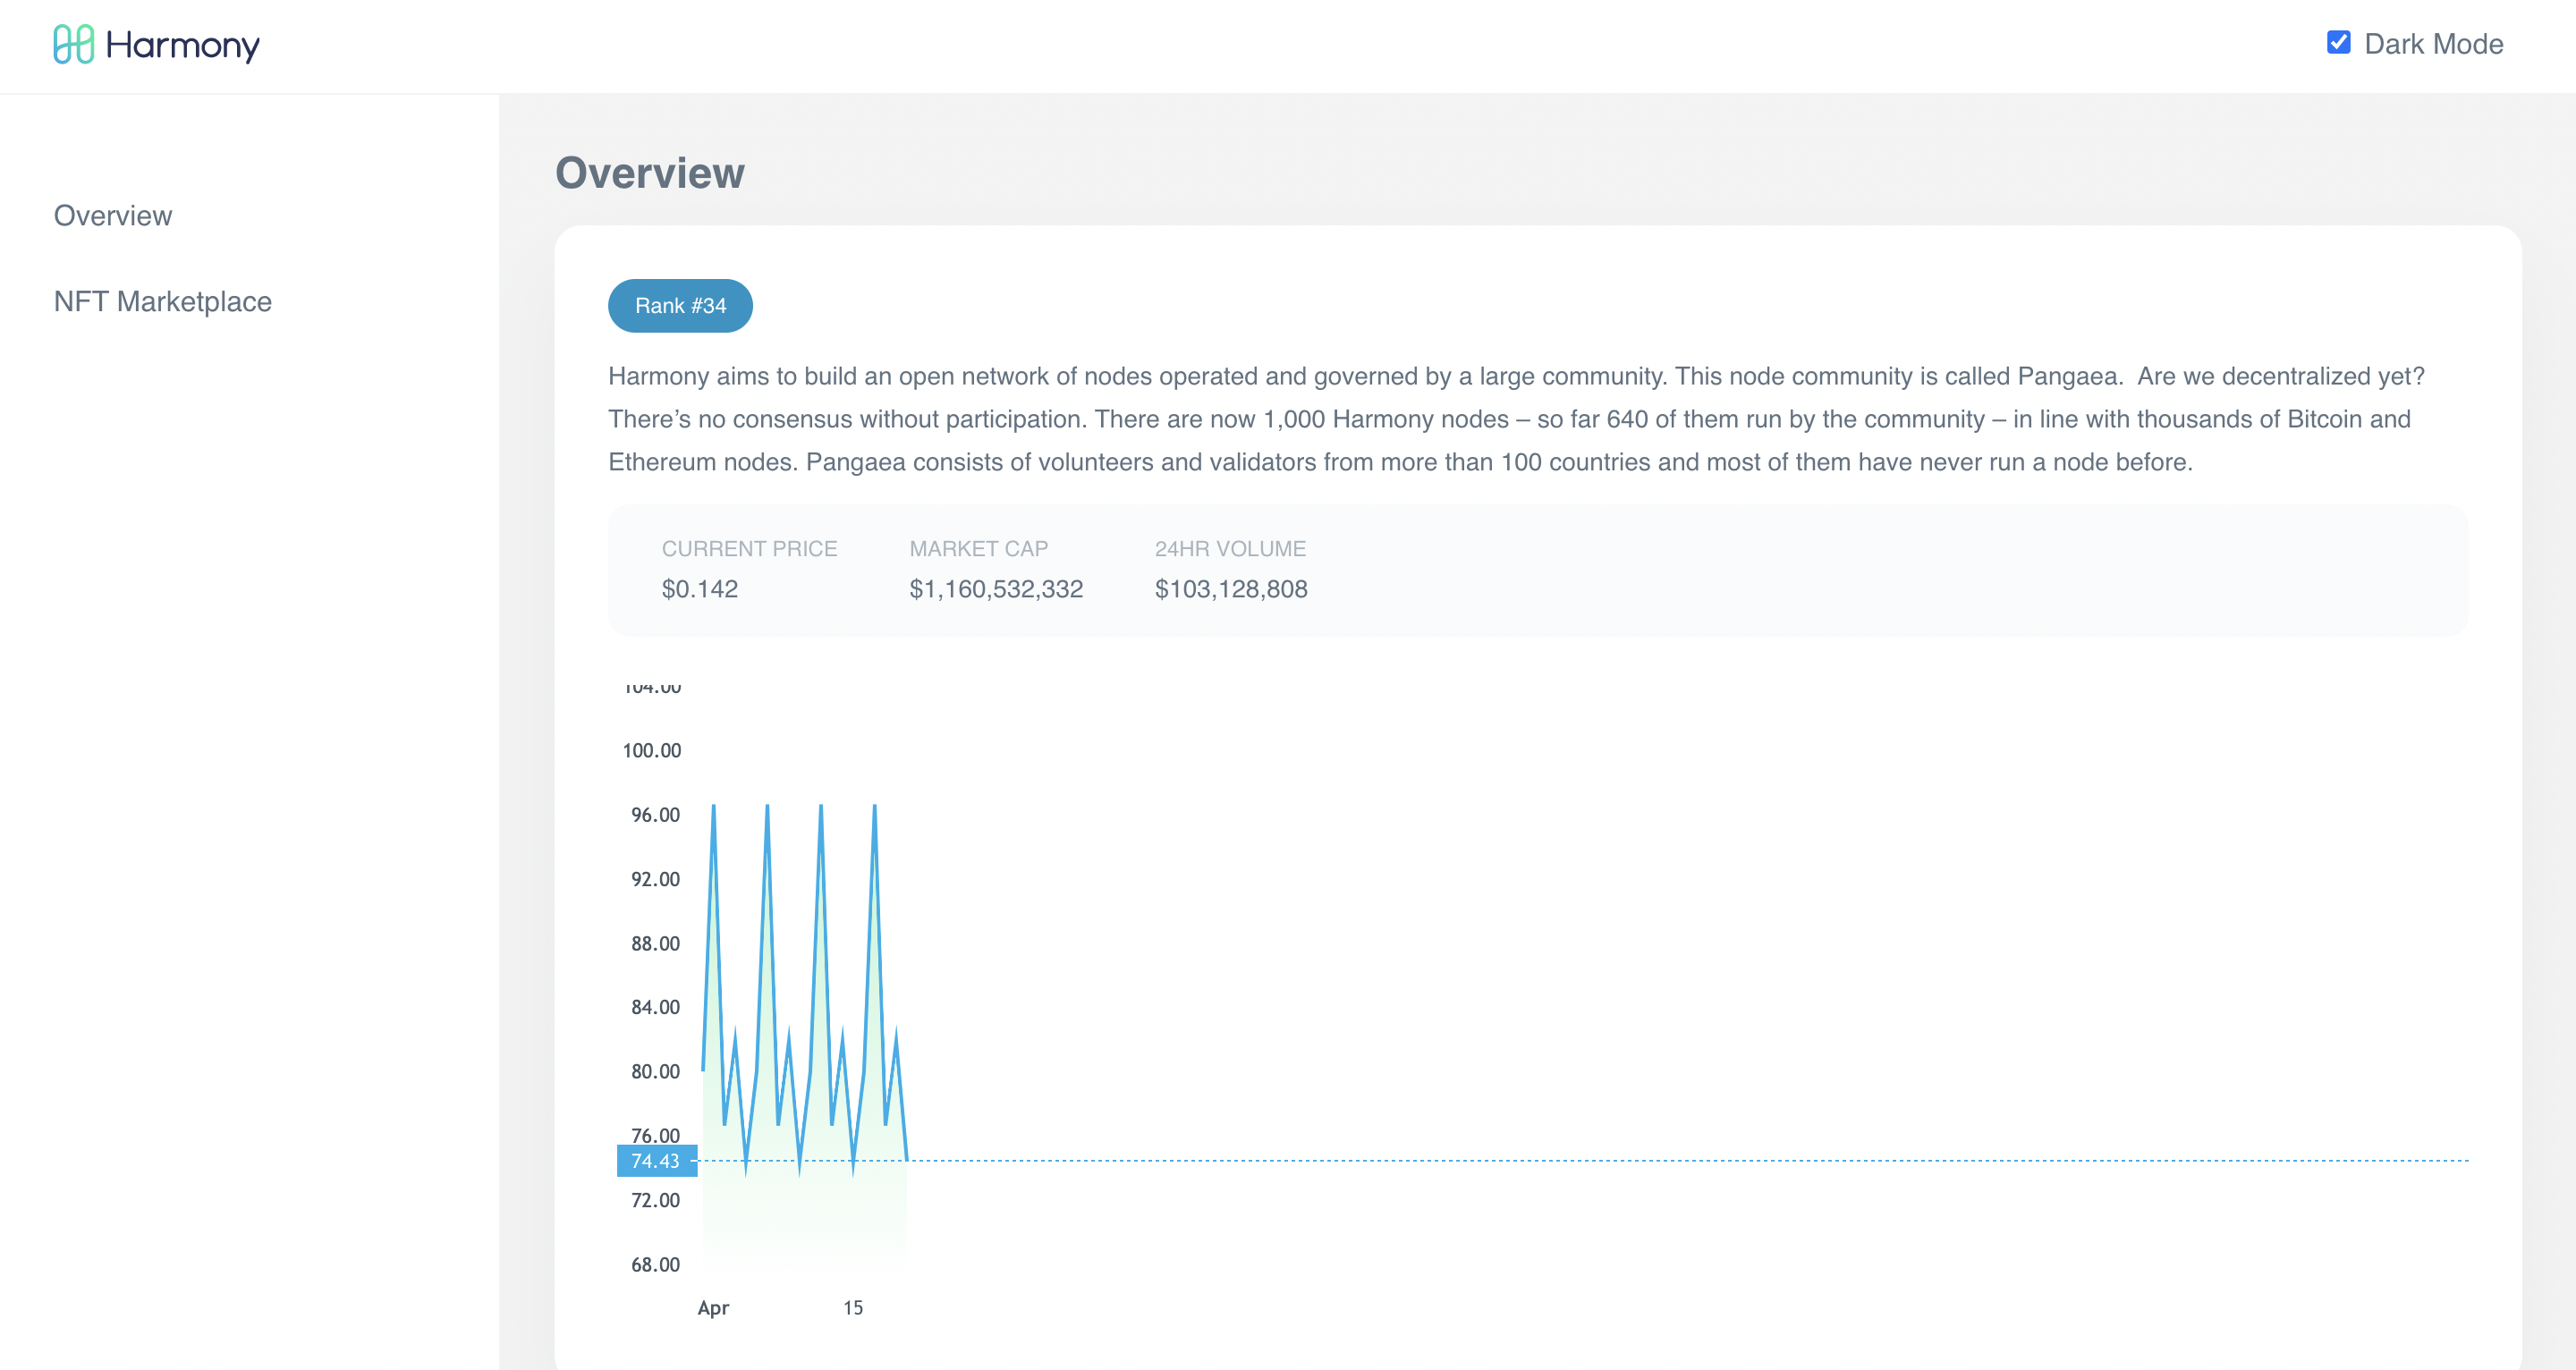
Task: Click the Apr label on chart axis
Action: (x=713, y=1307)
